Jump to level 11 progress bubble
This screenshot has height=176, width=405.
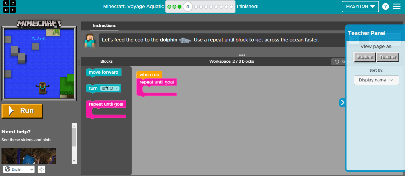227,7
